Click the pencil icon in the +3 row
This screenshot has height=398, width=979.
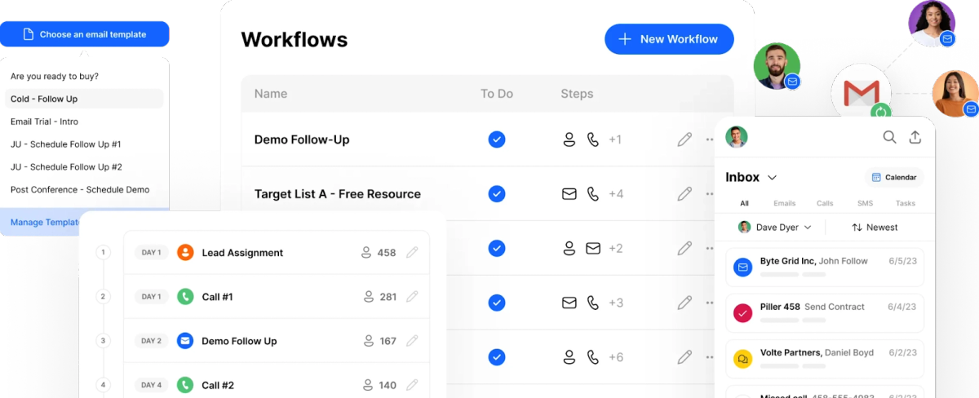tap(684, 303)
